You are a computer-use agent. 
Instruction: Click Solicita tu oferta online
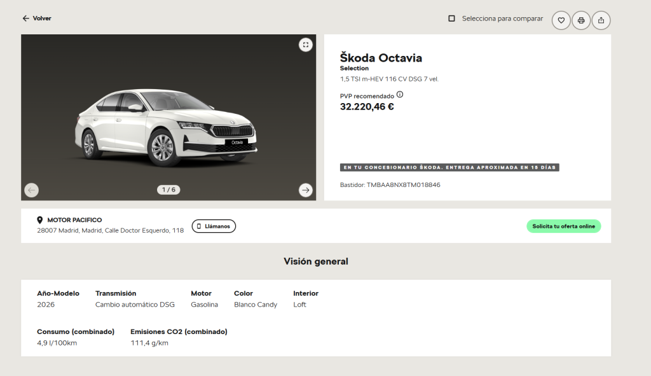(563, 226)
